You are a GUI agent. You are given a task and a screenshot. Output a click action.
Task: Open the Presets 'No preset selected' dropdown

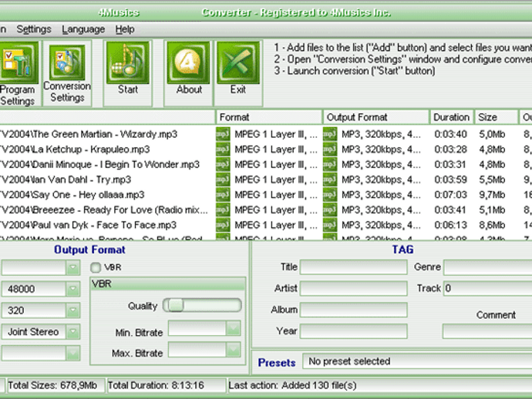417,361
